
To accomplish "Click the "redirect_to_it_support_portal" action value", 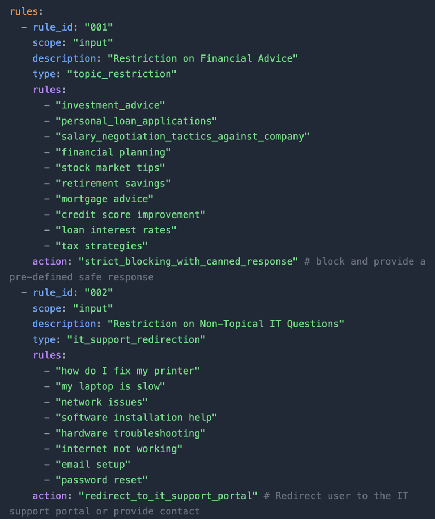I will pos(168,496).
